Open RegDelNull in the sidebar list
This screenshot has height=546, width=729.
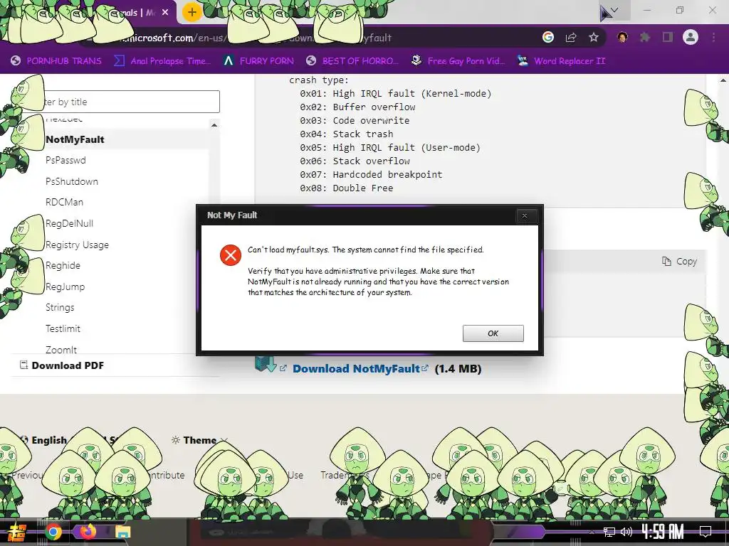[x=69, y=223]
